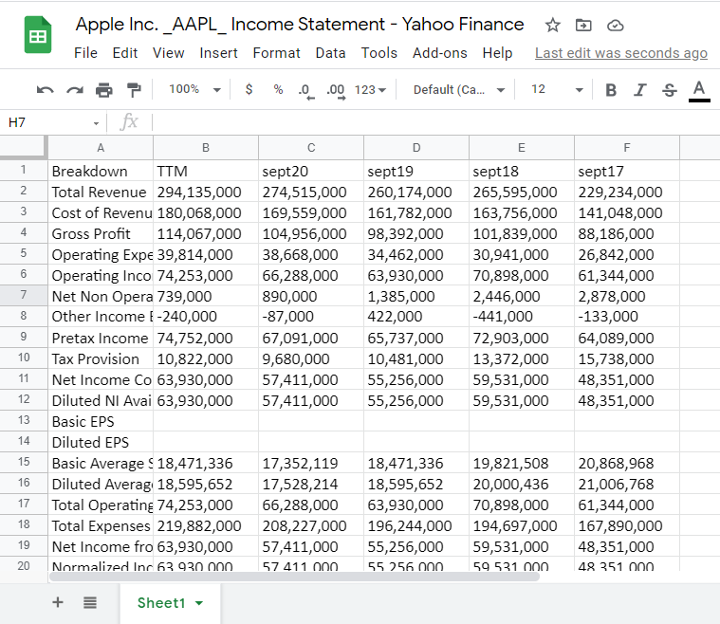The height and width of the screenshot is (624, 720).
Task: Open the Sheet1 tab options arrow
Action: 199,603
